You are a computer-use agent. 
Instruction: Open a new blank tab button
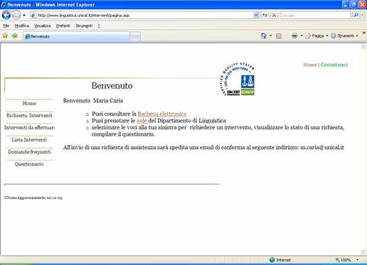coord(135,36)
